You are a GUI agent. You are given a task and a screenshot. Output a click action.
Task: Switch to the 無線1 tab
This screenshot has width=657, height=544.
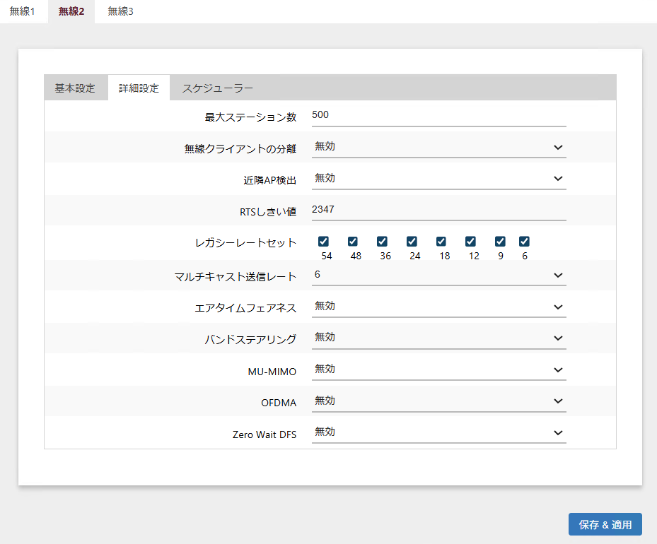click(22, 12)
